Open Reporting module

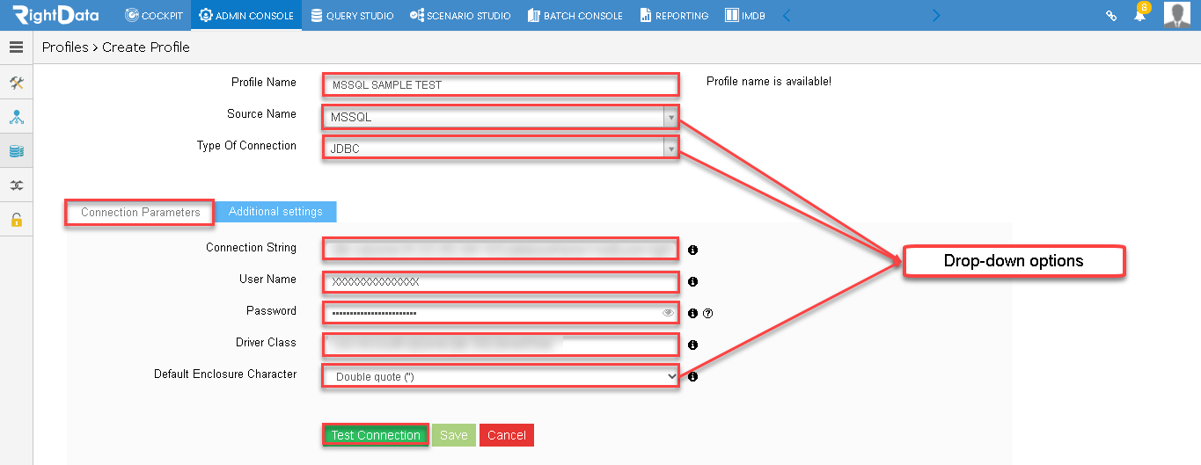tap(674, 16)
